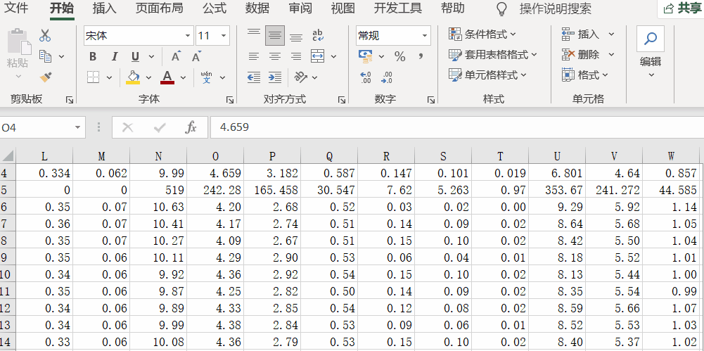Open alignment dialog launcher 对齐方式
704x351 pixels.
click(341, 100)
